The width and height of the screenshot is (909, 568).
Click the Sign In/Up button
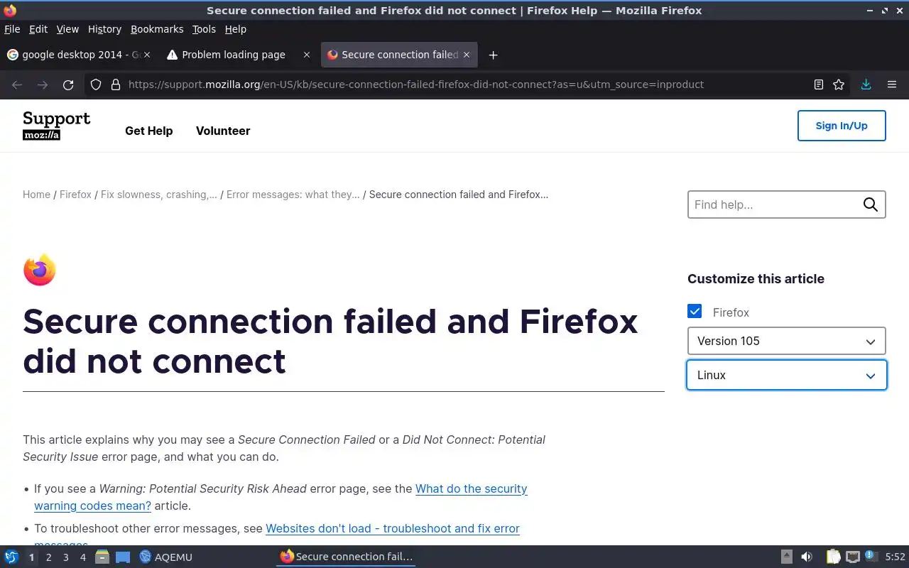coord(842,126)
